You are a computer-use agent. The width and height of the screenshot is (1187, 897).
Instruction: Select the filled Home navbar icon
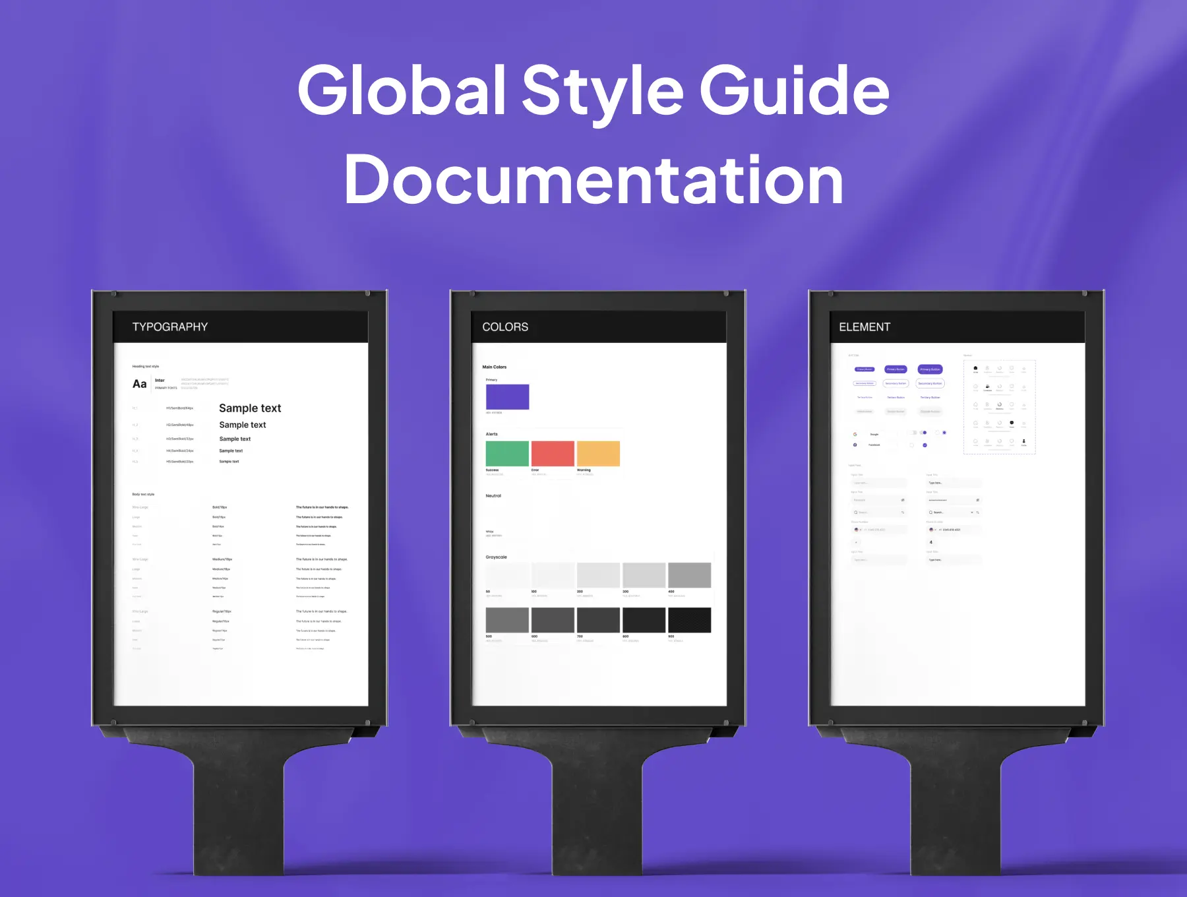pyautogui.click(x=975, y=368)
